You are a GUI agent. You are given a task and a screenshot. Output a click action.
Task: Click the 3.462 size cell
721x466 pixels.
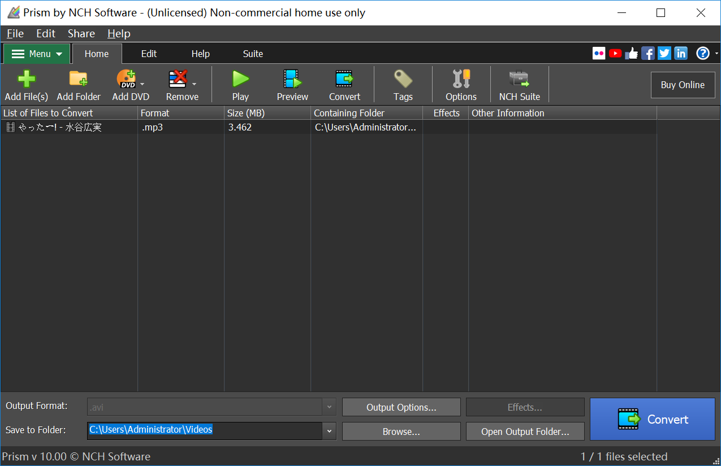(240, 127)
